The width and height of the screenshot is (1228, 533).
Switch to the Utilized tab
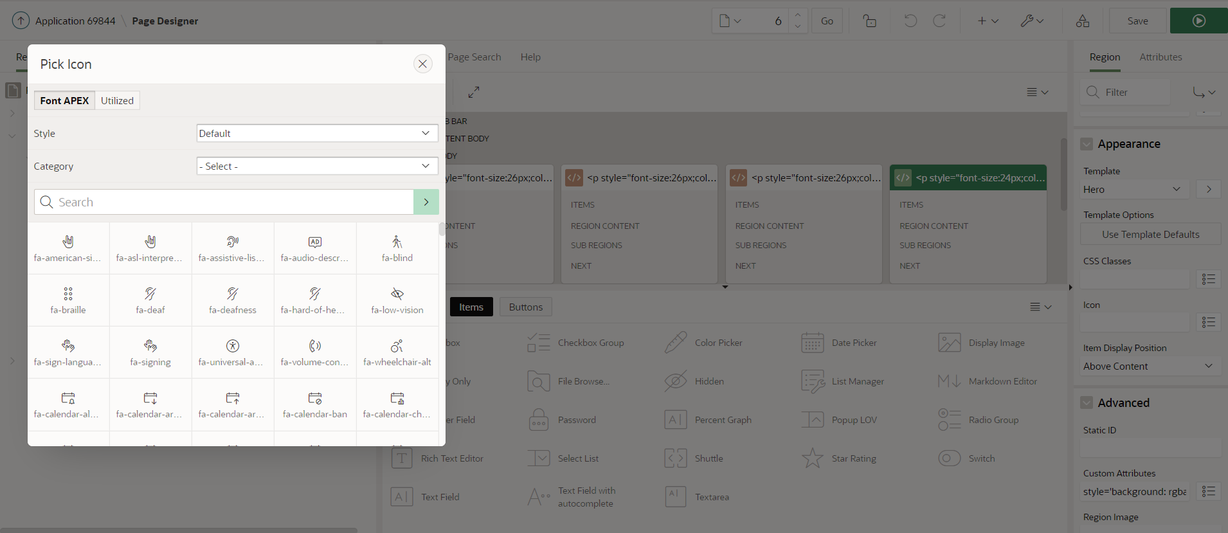click(117, 100)
